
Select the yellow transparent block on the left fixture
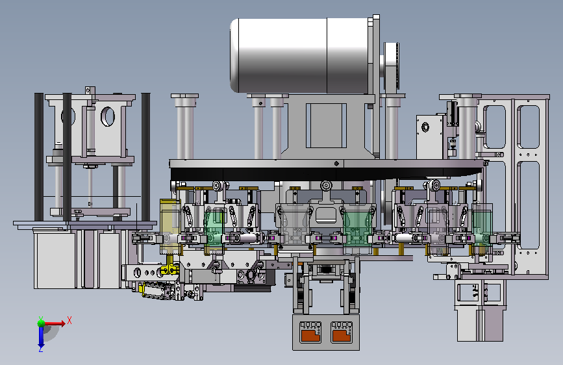tap(169, 227)
